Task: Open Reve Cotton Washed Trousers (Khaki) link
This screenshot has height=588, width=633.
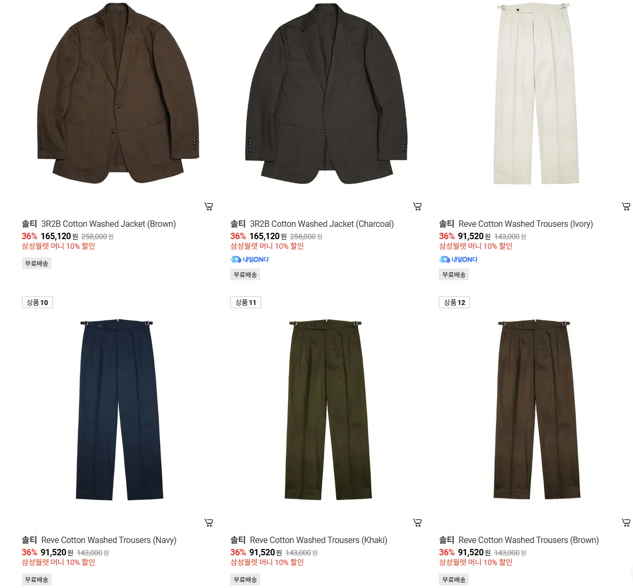Action: pyautogui.click(x=318, y=540)
